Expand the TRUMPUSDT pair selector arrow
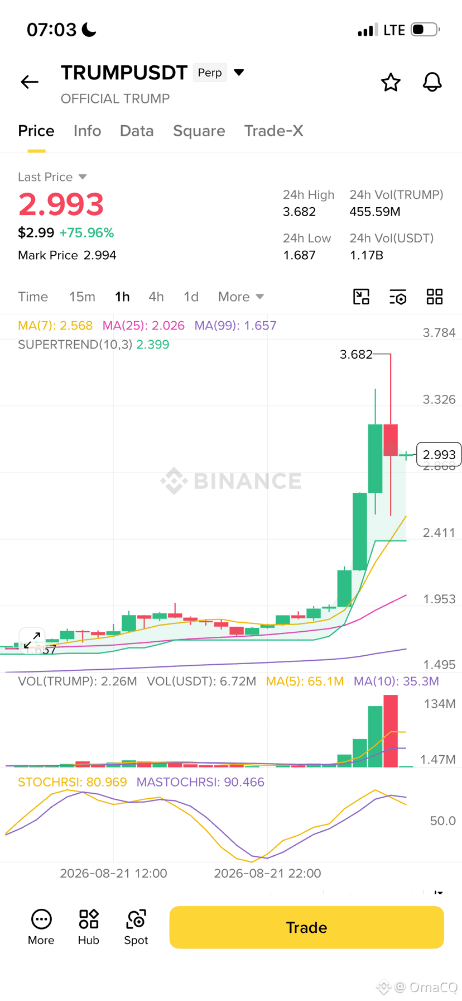Screen dimensions: 462x1001 (239, 73)
